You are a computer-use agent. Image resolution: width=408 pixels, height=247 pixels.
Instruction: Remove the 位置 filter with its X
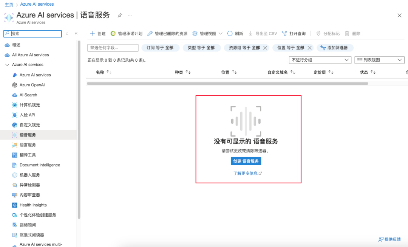click(x=309, y=48)
